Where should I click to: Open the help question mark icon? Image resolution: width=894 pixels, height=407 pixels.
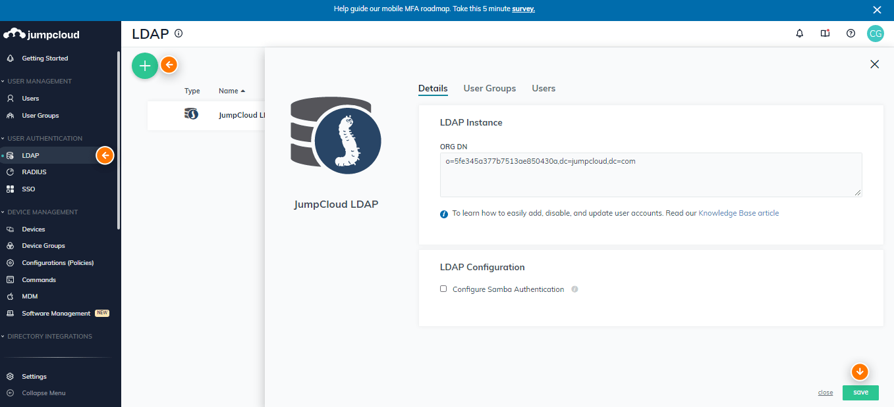[x=851, y=34]
